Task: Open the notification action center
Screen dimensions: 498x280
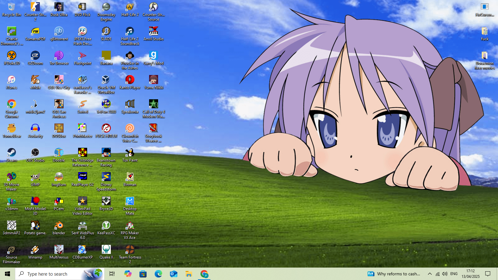Action: tap(488, 274)
